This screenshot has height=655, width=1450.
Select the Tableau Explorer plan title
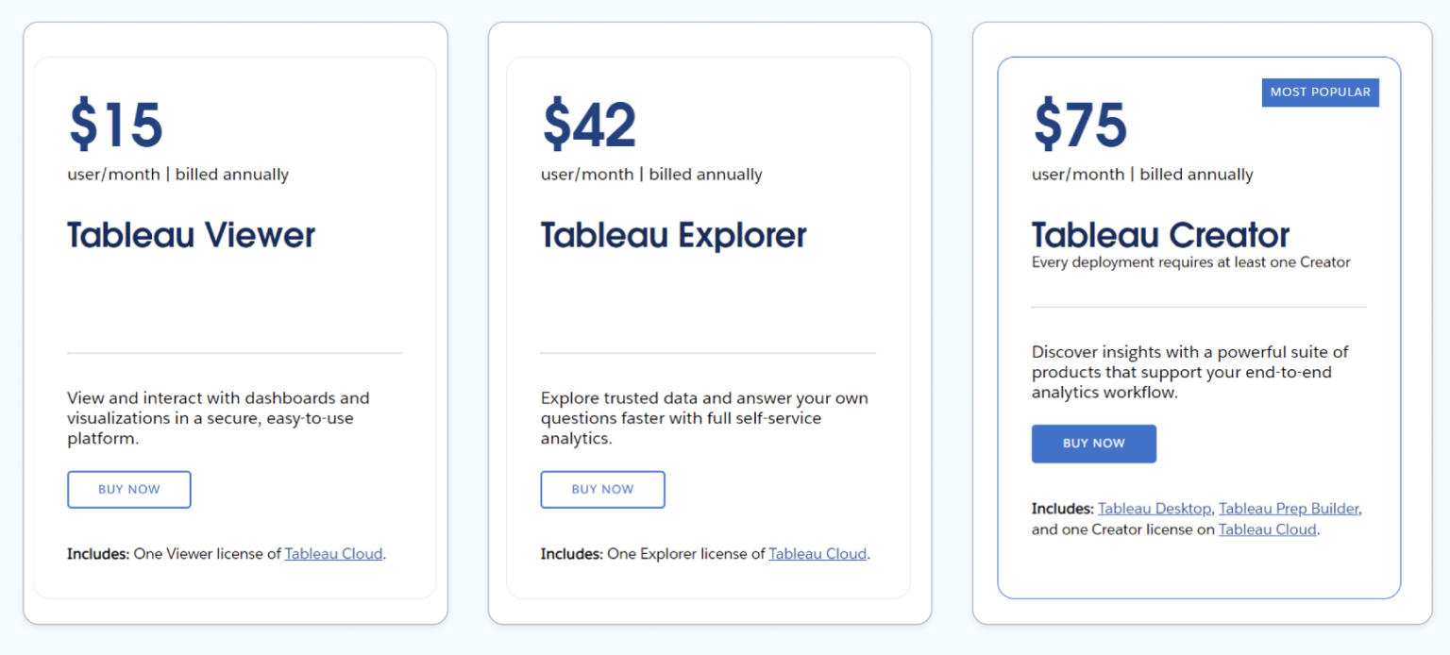[673, 235]
